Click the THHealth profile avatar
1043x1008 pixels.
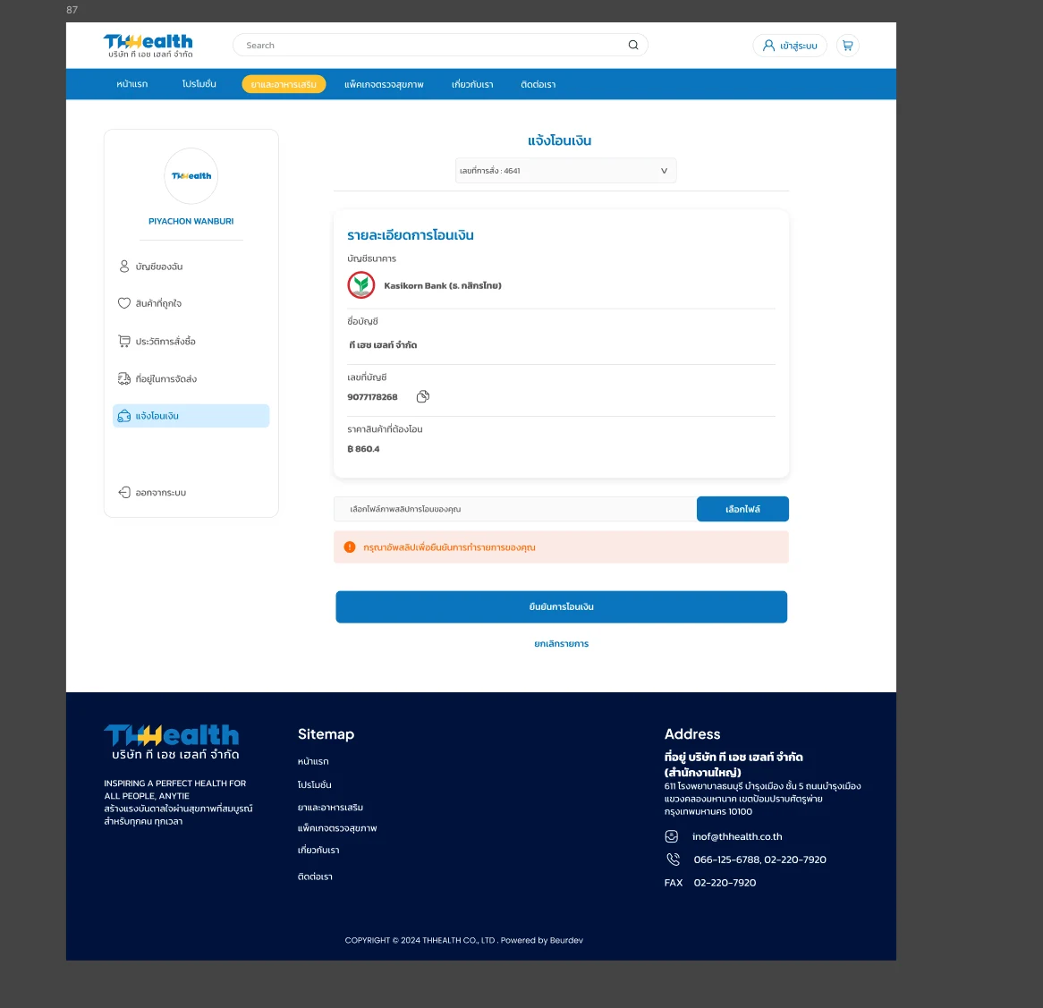pos(191,176)
